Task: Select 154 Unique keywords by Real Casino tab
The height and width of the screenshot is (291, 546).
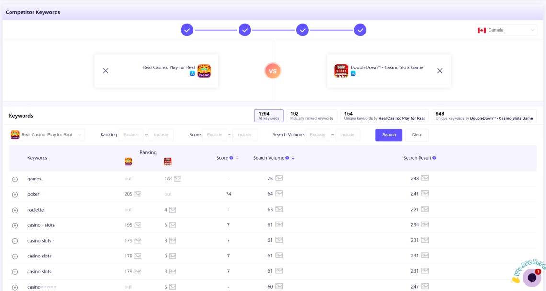Action: (x=385, y=116)
